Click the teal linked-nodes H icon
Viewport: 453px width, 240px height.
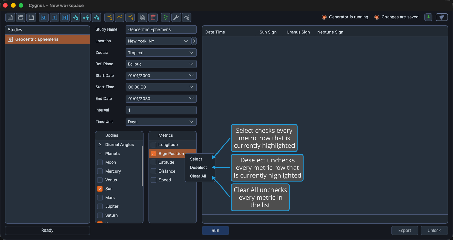96,17
